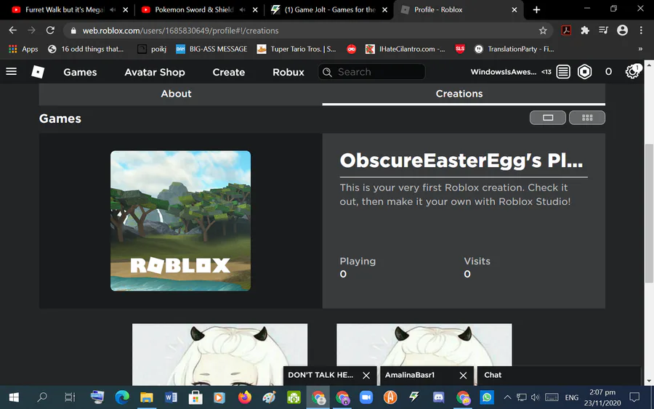Open the Robux nav link
Viewport: 654px width, 409px height.
[288, 72]
